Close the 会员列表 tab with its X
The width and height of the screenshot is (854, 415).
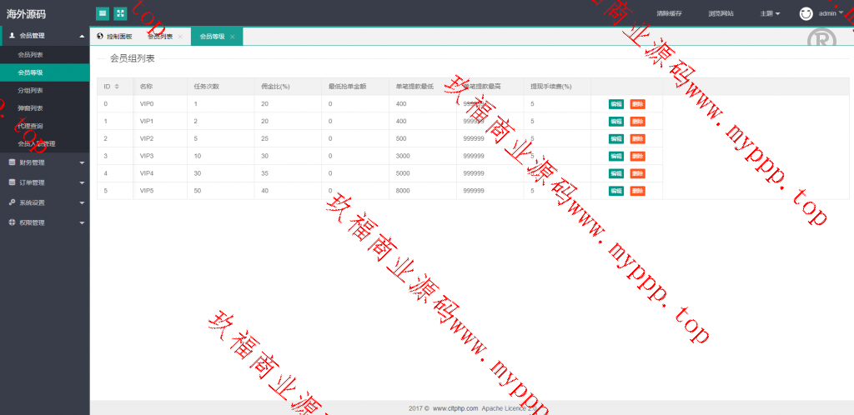click(x=180, y=37)
